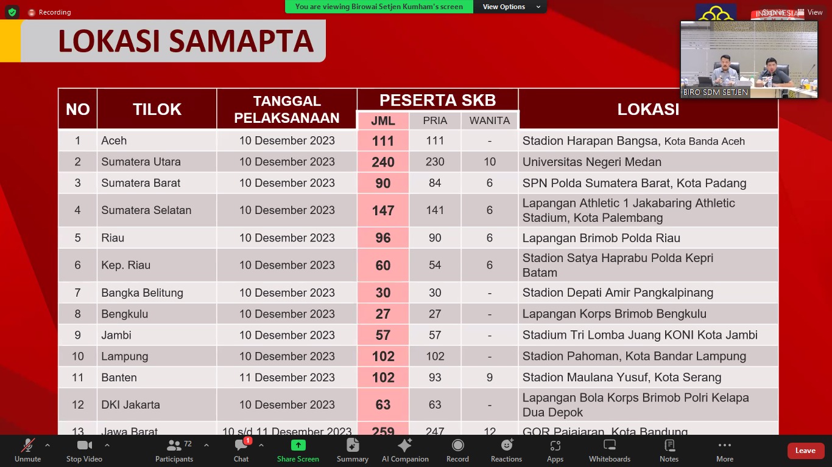832x467 pixels.
Task: Expand the View Options dropdown
Action: pyautogui.click(x=510, y=7)
